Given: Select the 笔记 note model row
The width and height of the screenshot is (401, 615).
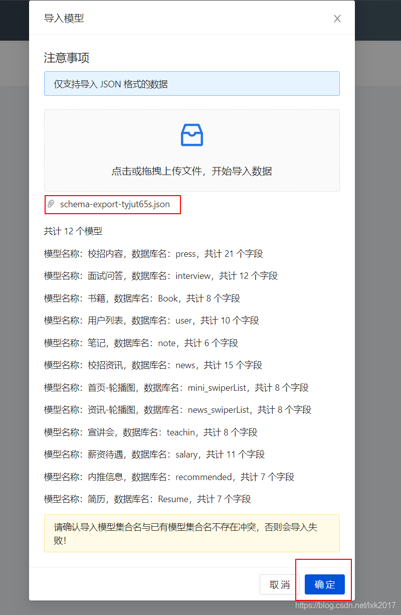Looking at the screenshot, I should (141, 343).
